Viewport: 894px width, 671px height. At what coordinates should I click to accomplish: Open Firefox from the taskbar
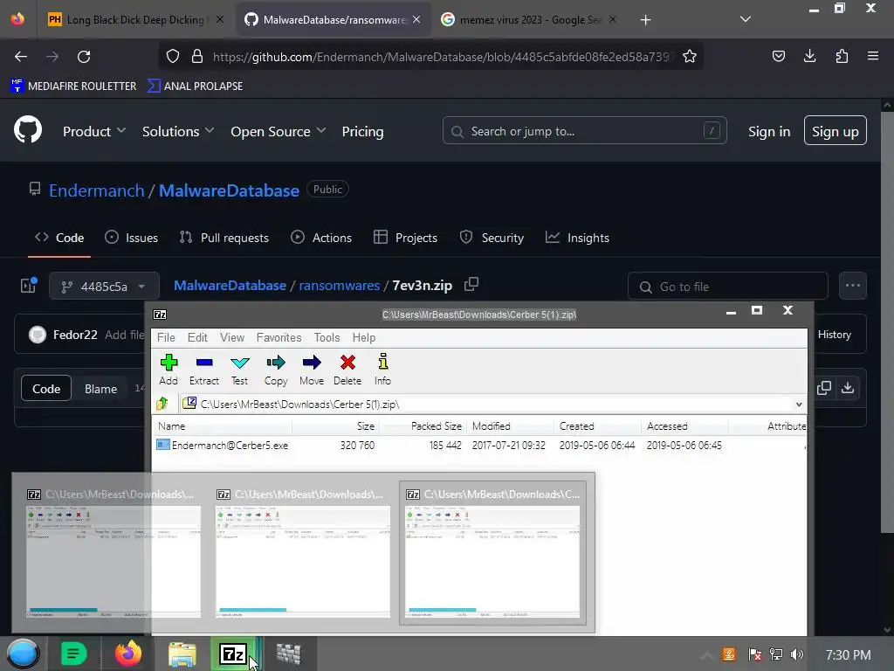pyautogui.click(x=128, y=654)
